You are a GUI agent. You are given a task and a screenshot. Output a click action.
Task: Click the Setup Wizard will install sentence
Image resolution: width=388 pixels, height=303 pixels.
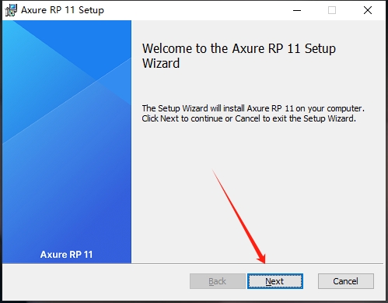(253, 108)
